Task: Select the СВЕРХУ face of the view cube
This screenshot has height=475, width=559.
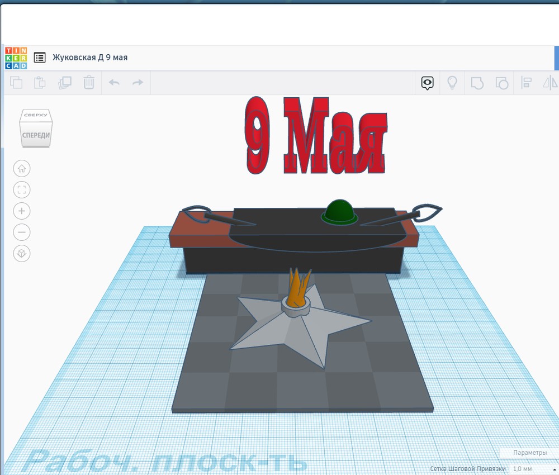Action: [36, 115]
